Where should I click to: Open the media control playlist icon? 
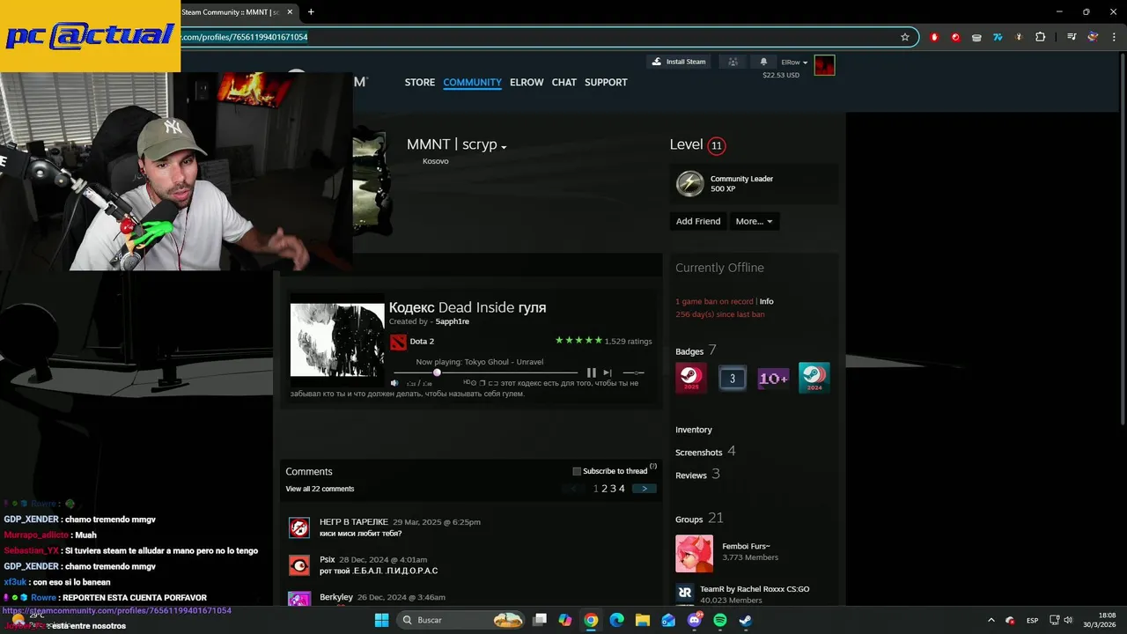pyautogui.click(x=1072, y=37)
